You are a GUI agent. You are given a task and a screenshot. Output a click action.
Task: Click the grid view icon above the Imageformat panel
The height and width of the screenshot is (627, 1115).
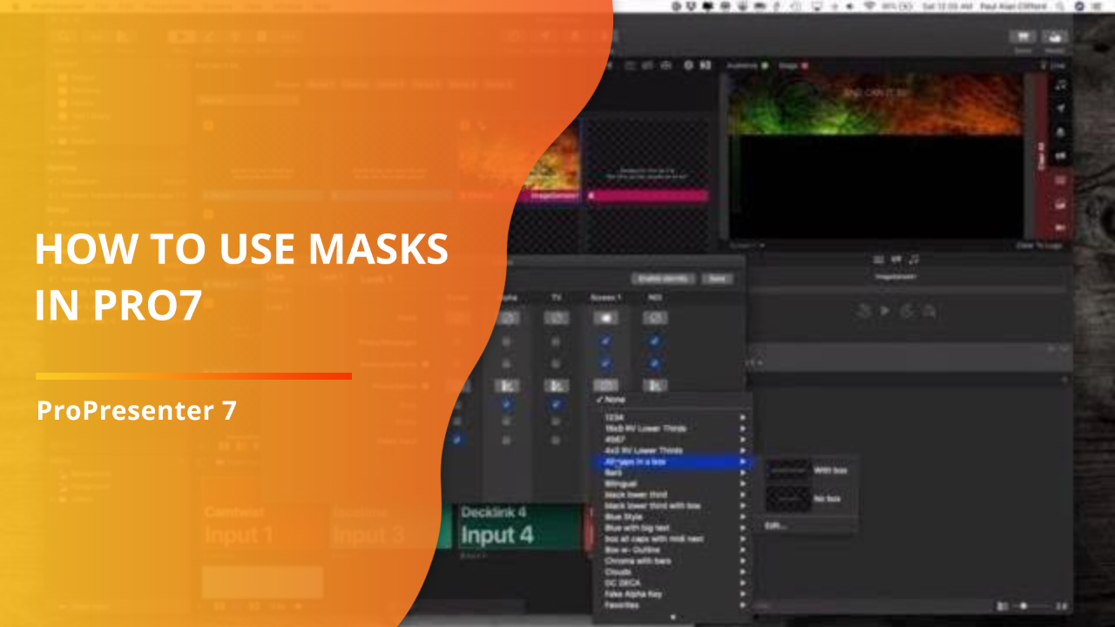(879, 259)
